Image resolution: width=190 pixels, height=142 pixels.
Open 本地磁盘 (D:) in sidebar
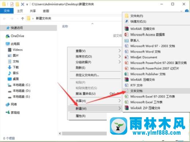pos(19,91)
